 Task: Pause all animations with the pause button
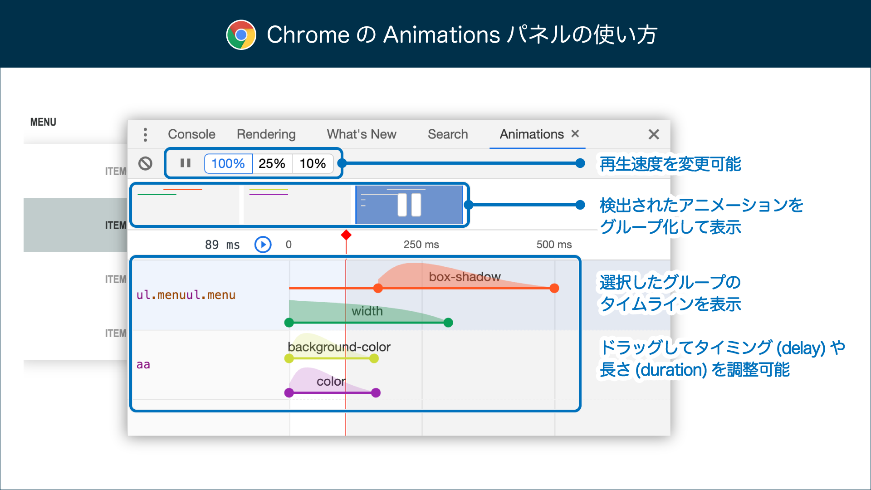186,163
